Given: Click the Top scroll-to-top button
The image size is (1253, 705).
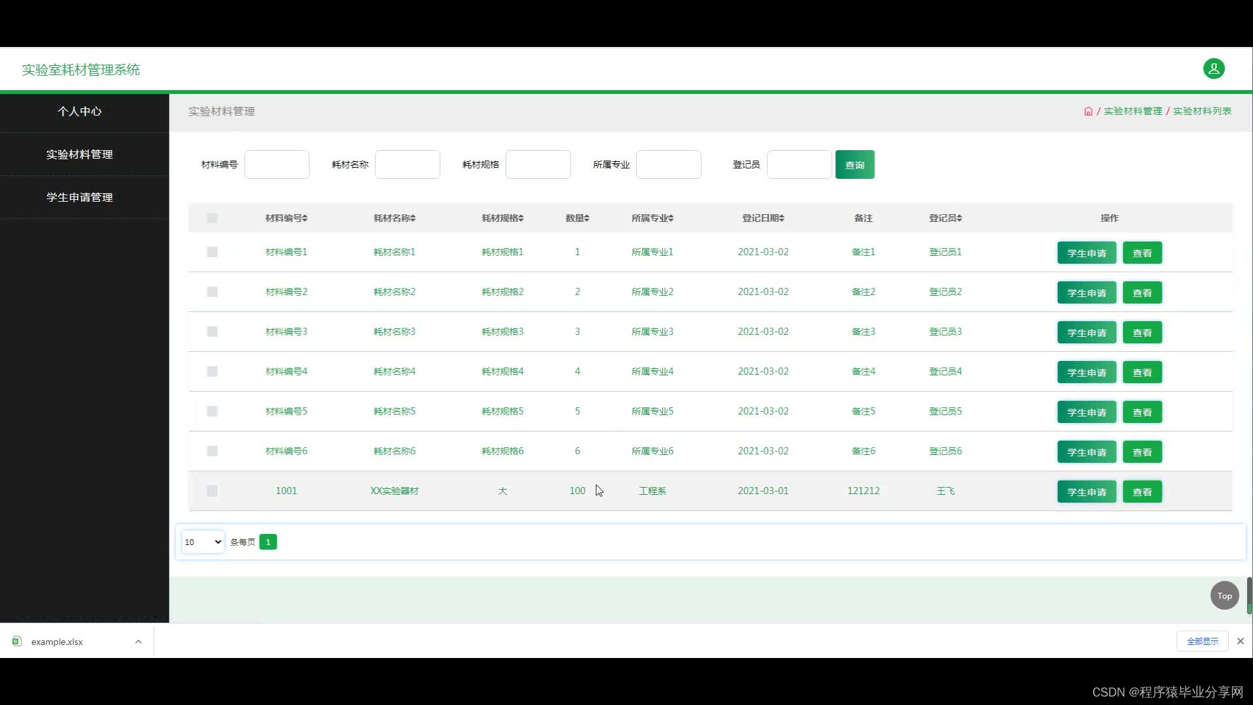Looking at the screenshot, I should coord(1224,595).
